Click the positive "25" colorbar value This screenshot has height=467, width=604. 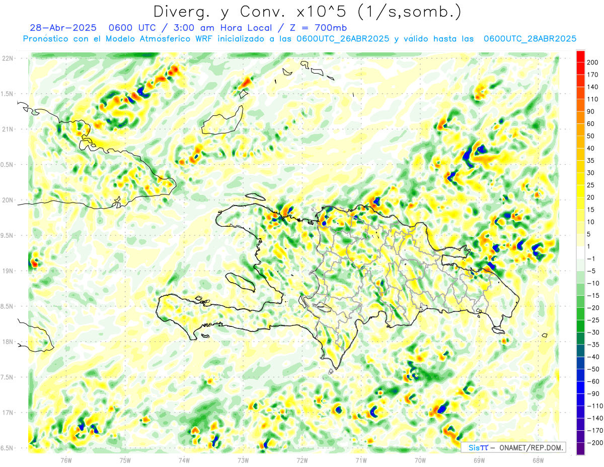(x=591, y=185)
